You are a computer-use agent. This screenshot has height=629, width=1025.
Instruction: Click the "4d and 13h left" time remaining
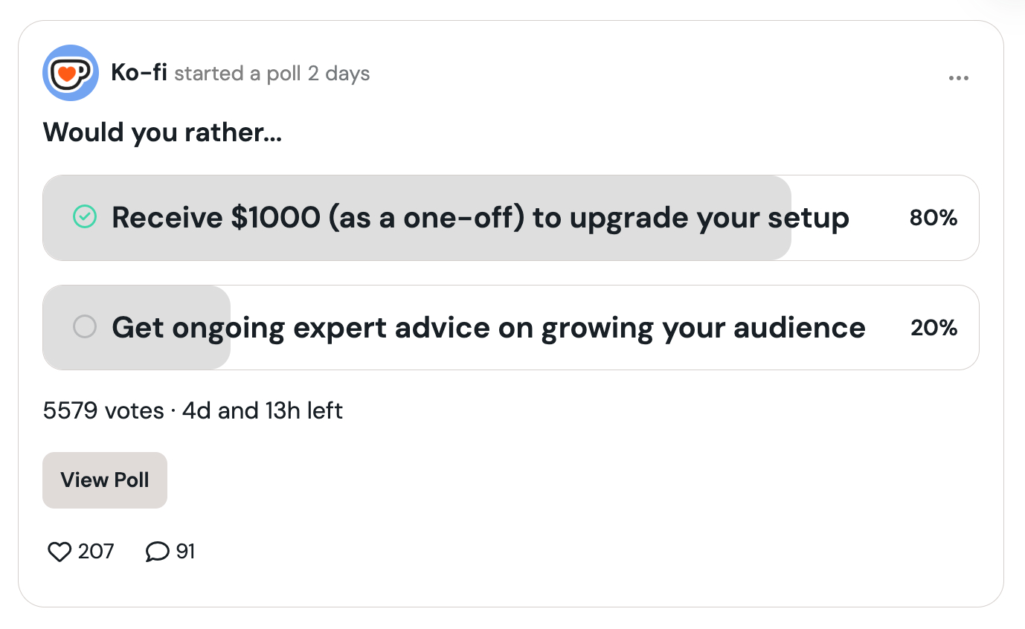pos(263,410)
